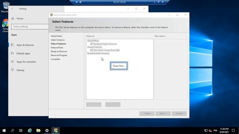Click Apps for websites sidebar icon
Image resolution: width=239 pixels, height=134 pixels.
(x=12, y=61)
